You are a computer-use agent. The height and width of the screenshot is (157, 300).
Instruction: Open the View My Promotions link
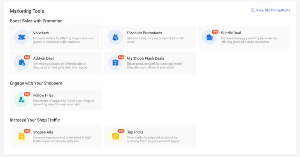tap(273, 11)
